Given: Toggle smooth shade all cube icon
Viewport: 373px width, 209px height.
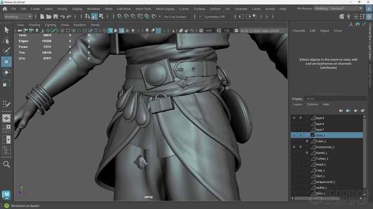Looking at the screenshot, I should [x=111, y=30].
